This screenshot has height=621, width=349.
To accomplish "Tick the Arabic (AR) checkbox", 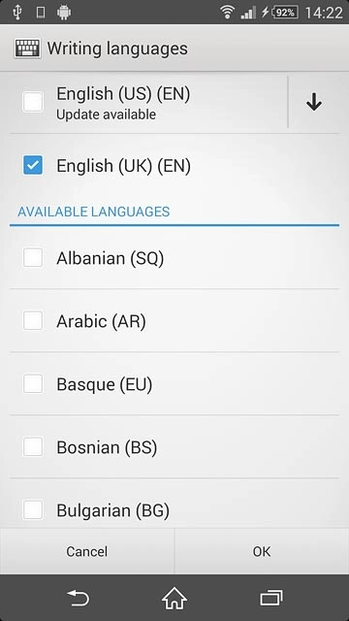I will 33,320.
